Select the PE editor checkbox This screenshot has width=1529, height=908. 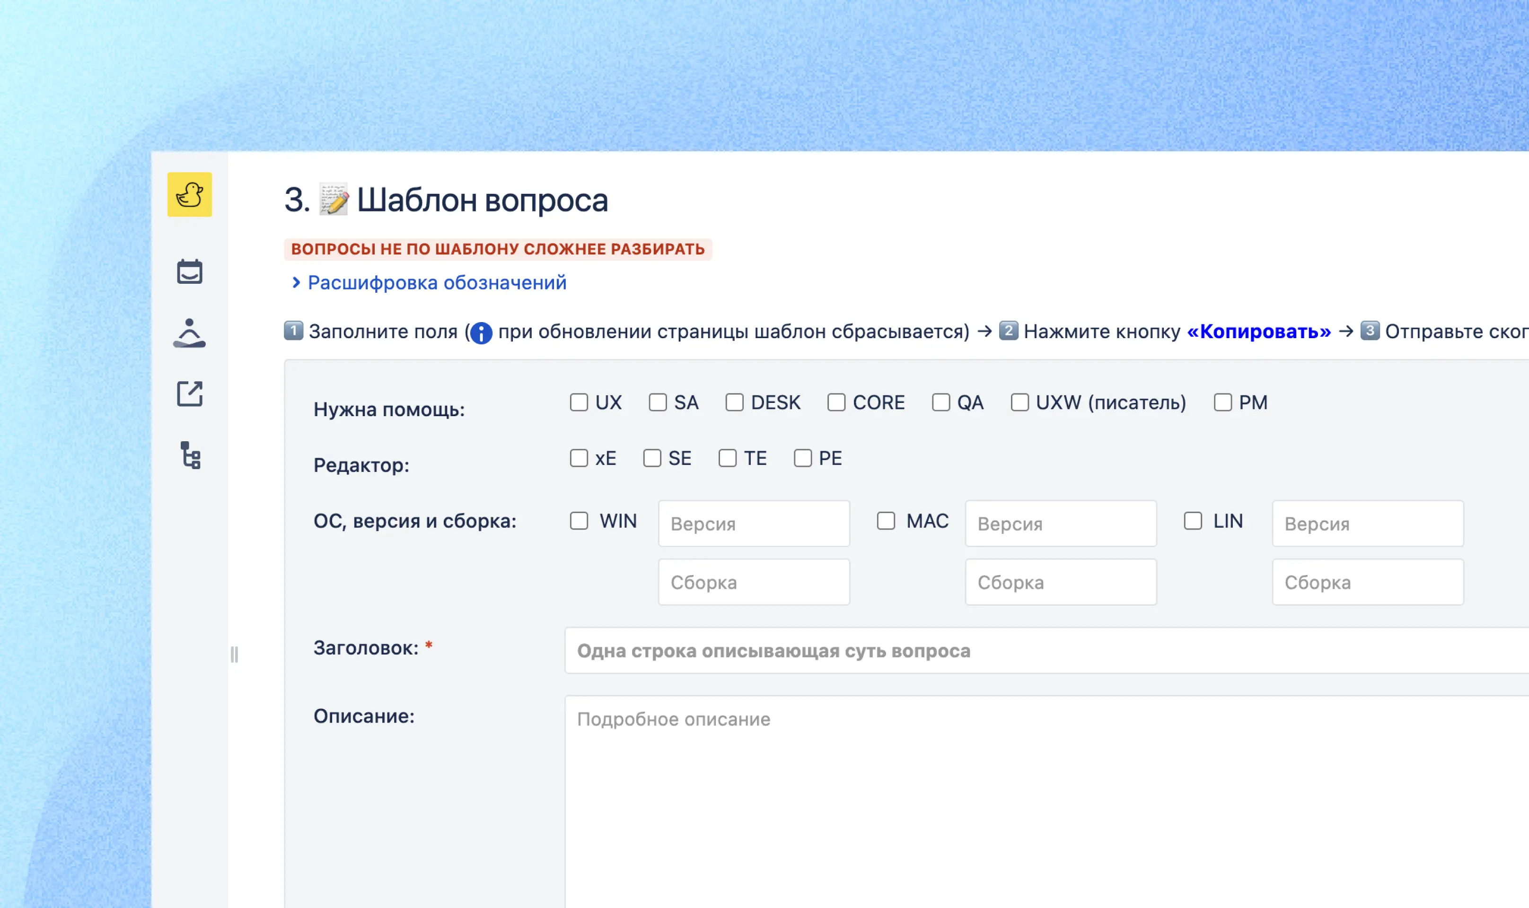[x=803, y=458]
